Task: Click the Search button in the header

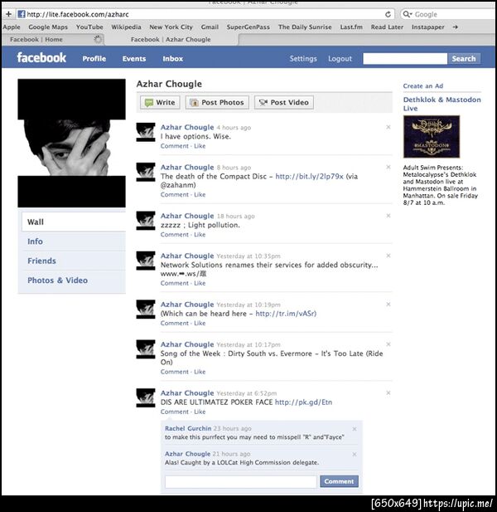Action: click(x=464, y=58)
